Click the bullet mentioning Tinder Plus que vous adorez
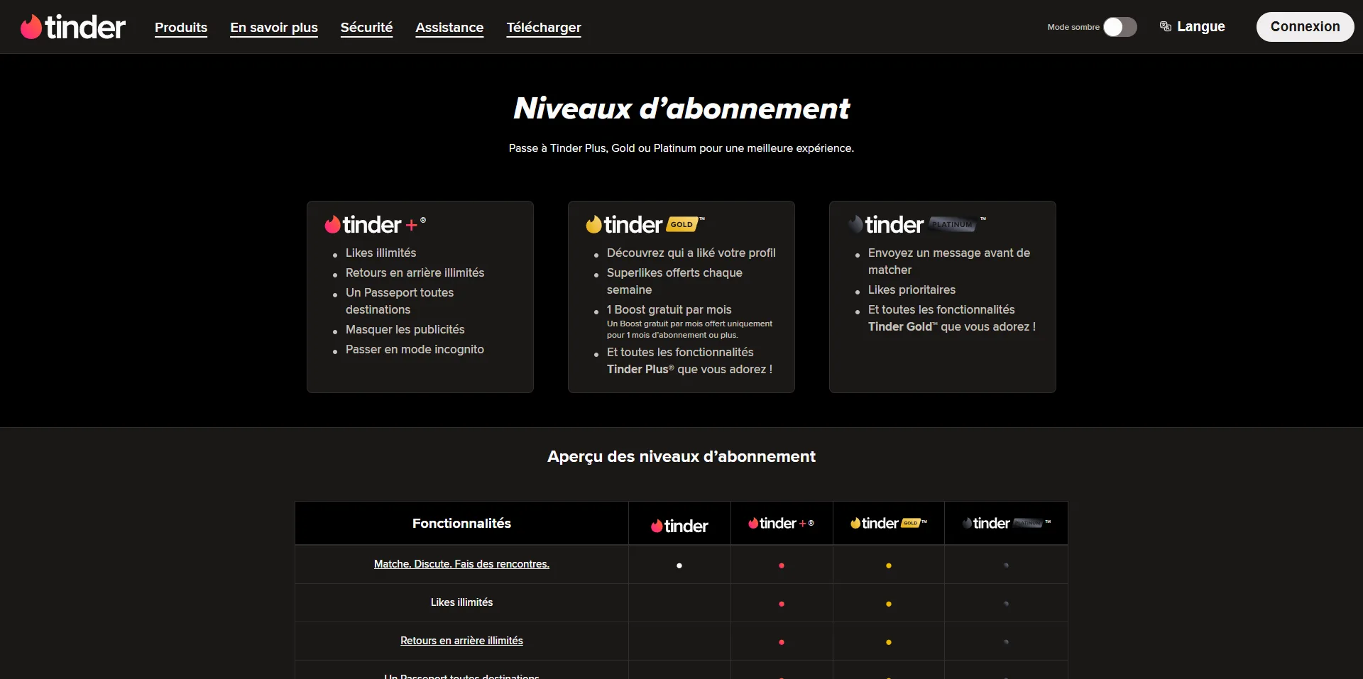This screenshot has height=679, width=1363. 689,360
